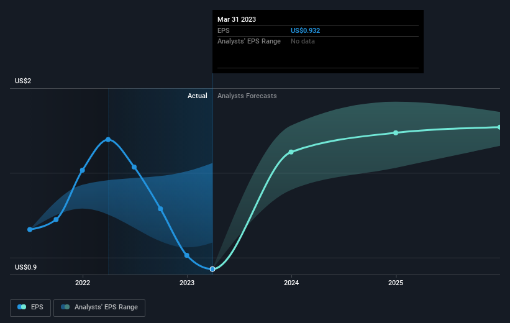Select the EPS data point at 2023 start
The height and width of the screenshot is (323, 510).
(187, 255)
